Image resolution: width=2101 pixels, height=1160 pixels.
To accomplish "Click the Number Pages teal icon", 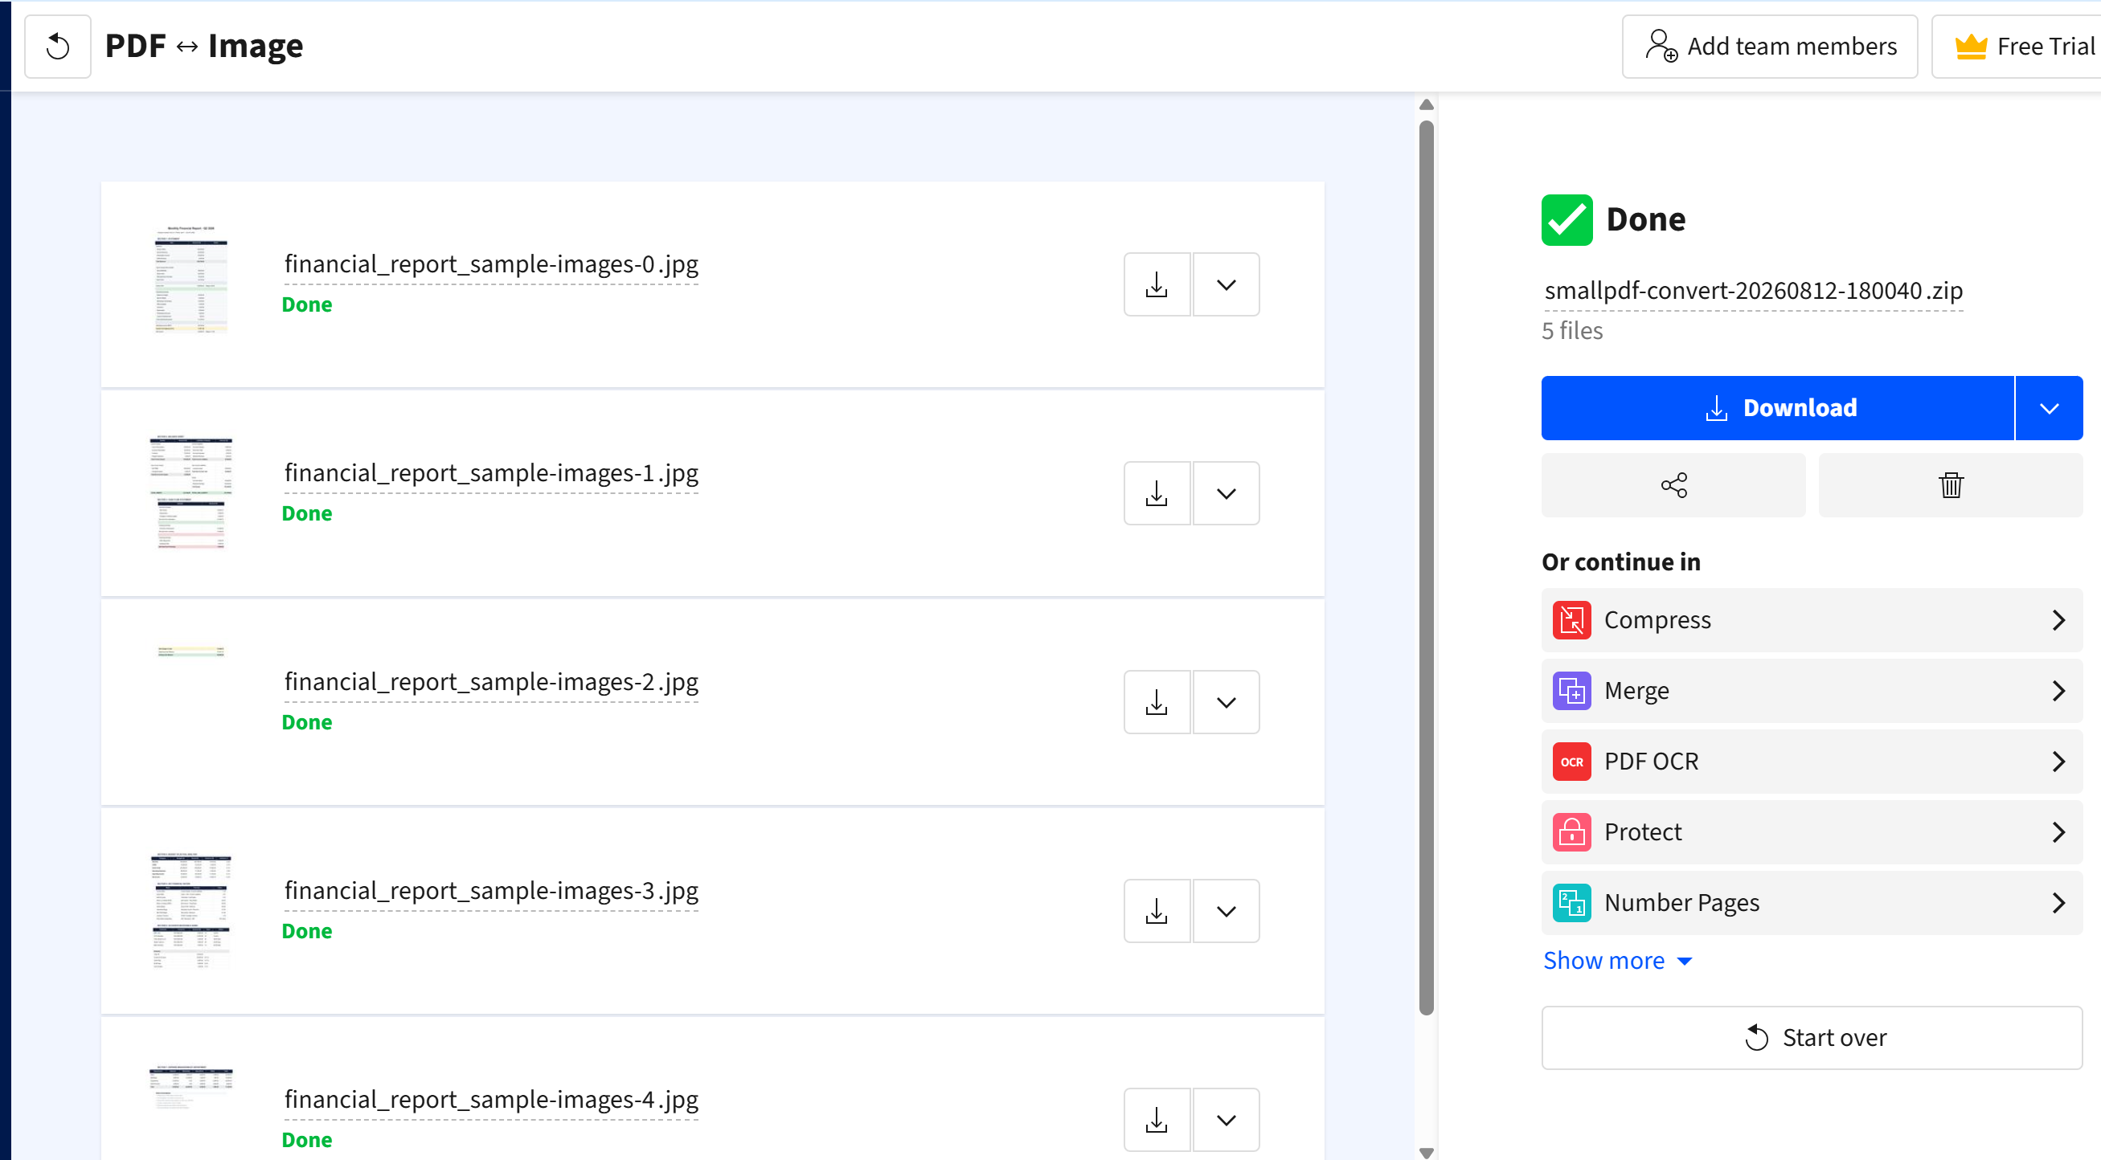I will (x=1571, y=902).
